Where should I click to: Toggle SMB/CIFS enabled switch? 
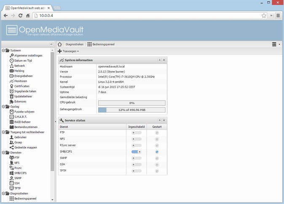tap(137, 152)
